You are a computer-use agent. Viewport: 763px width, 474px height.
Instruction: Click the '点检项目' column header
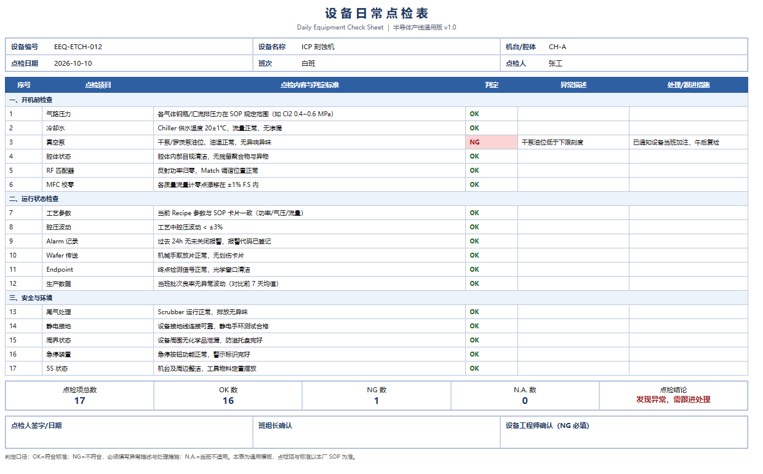98,85
